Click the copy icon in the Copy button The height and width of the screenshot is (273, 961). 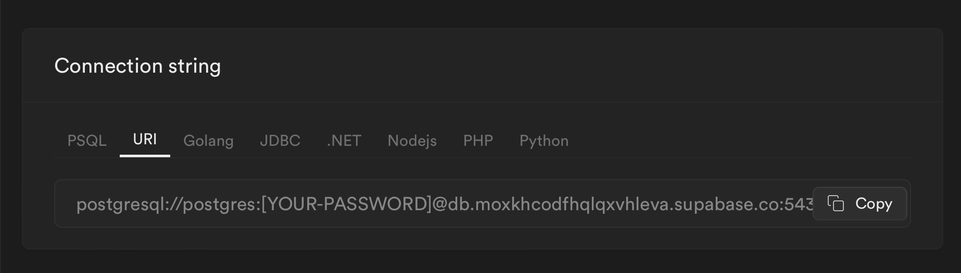pos(836,203)
